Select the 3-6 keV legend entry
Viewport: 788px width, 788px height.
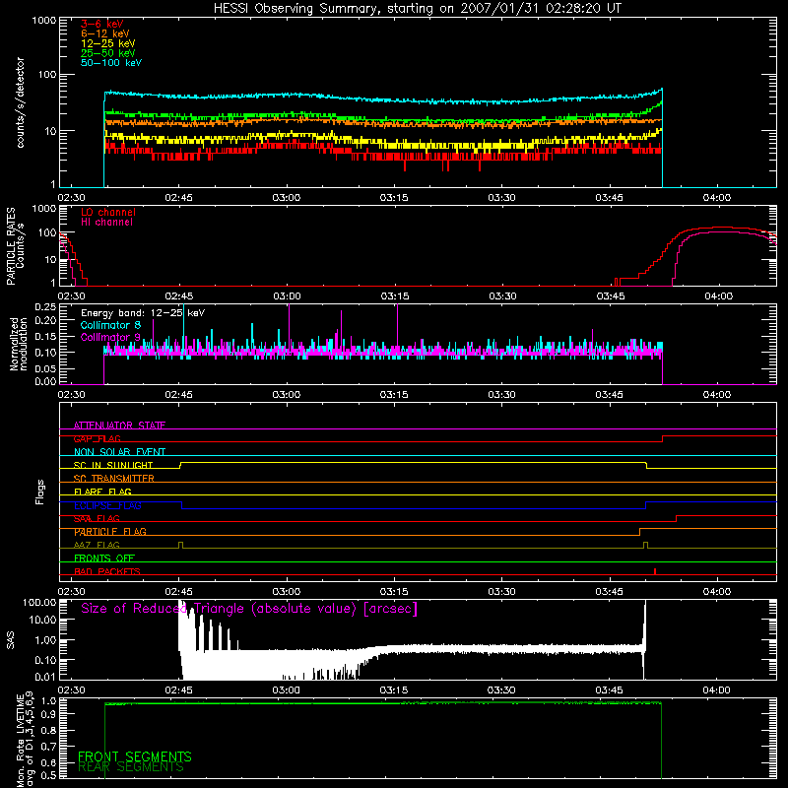(101, 24)
